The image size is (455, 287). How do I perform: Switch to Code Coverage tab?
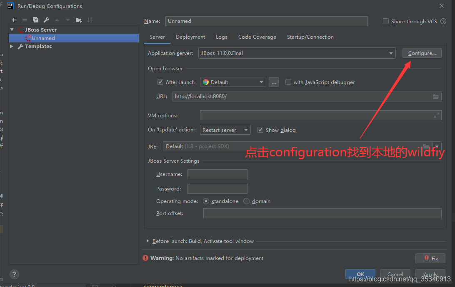257,37
